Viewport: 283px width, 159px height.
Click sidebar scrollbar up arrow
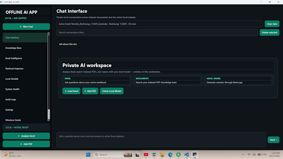(x=49, y=34)
